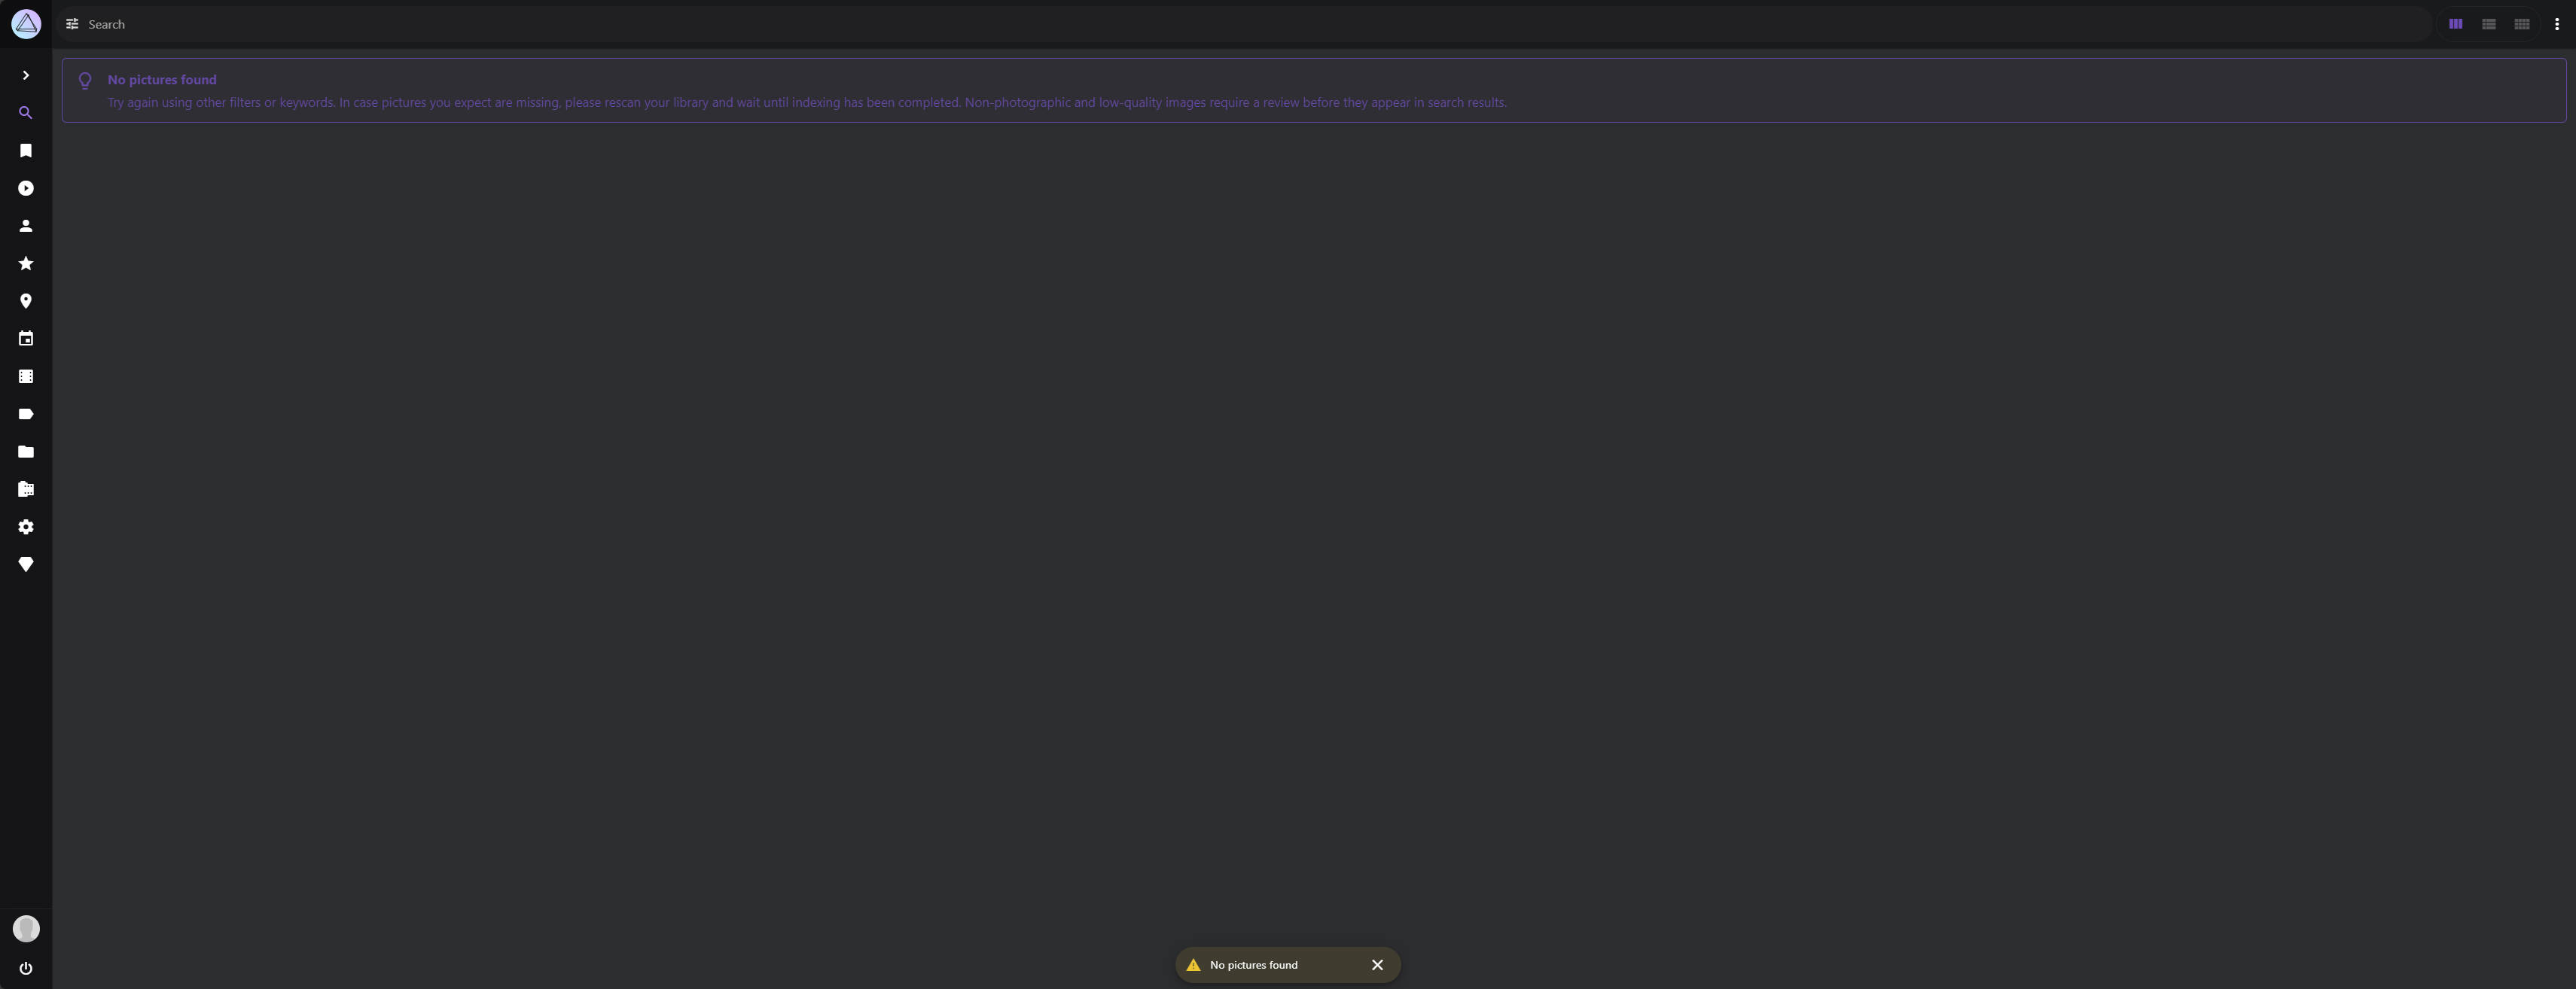
Task: Switch to mosaic grid view
Action: 2521,24
